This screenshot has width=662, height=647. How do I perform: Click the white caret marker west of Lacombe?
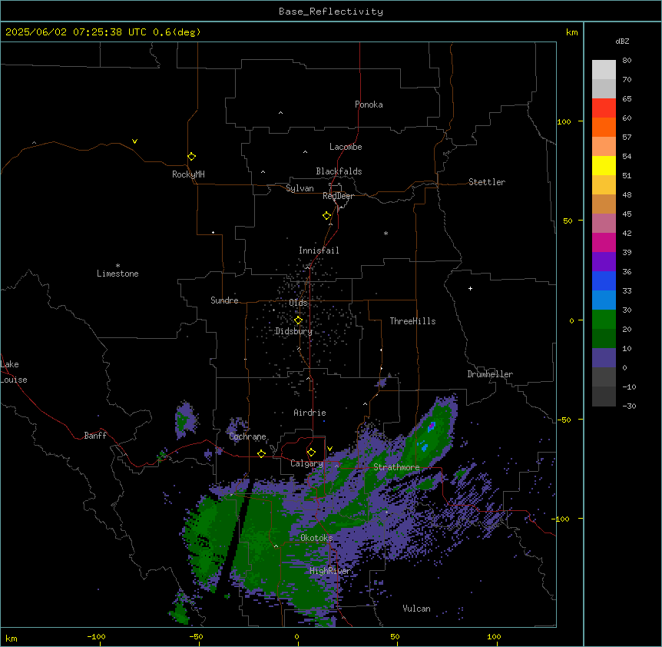click(x=305, y=152)
